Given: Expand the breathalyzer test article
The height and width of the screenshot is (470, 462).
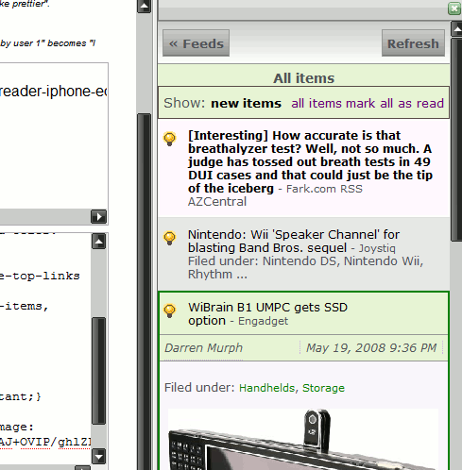Looking at the screenshot, I should (x=310, y=161).
